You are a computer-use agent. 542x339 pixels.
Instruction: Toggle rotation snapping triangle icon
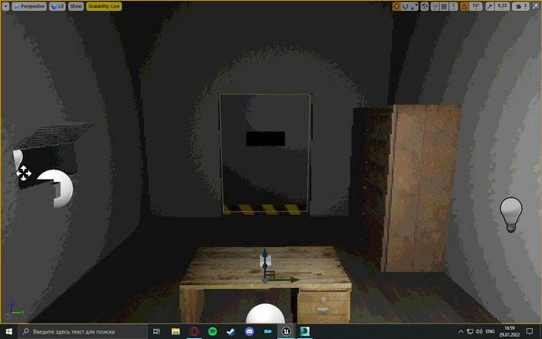(x=464, y=6)
